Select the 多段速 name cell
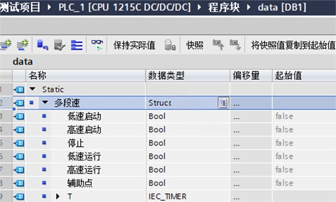 pos(67,103)
